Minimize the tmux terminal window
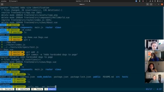Viewport: 164px width, 92px height. (155, 4)
